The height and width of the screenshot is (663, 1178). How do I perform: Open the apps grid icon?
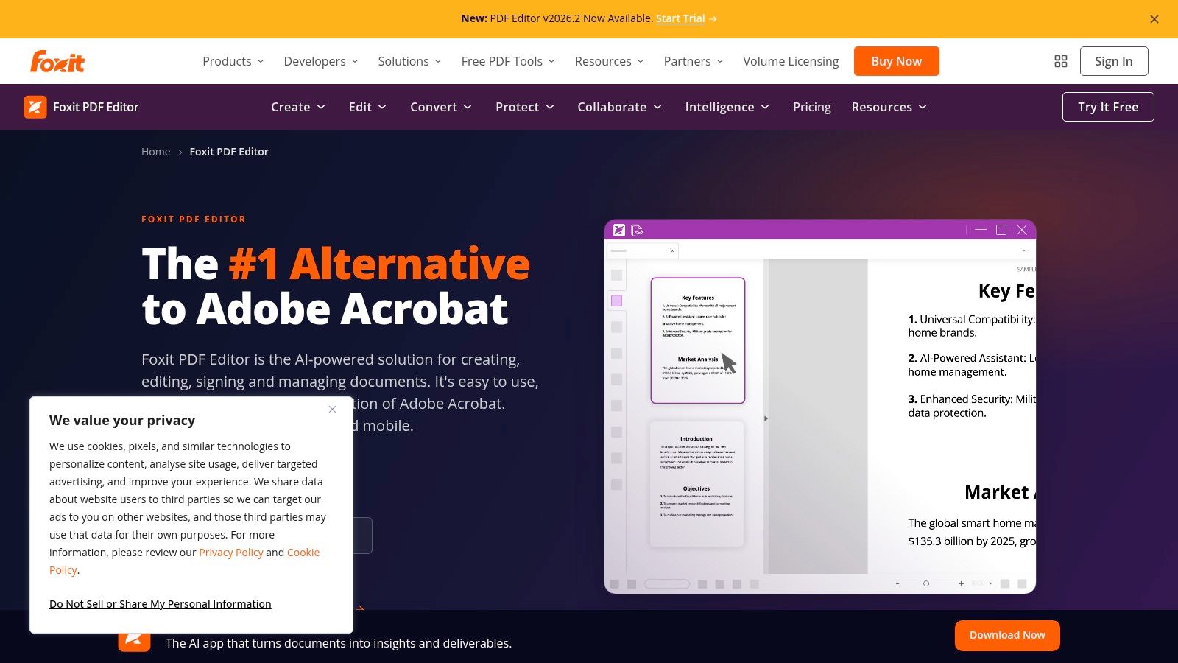pyautogui.click(x=1061, y=61)
